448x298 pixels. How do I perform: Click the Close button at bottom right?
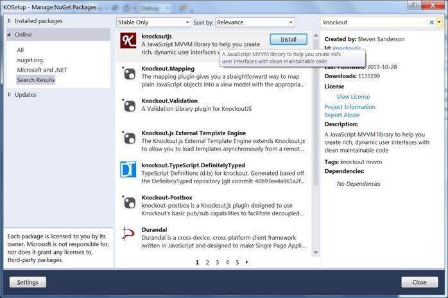[x=419, y=282]
